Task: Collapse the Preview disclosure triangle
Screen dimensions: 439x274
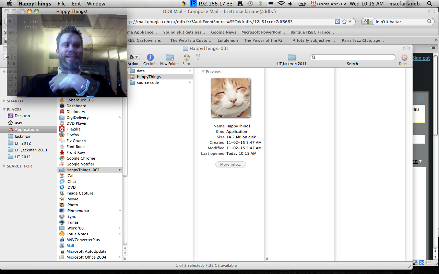Action: pos(203,72)
